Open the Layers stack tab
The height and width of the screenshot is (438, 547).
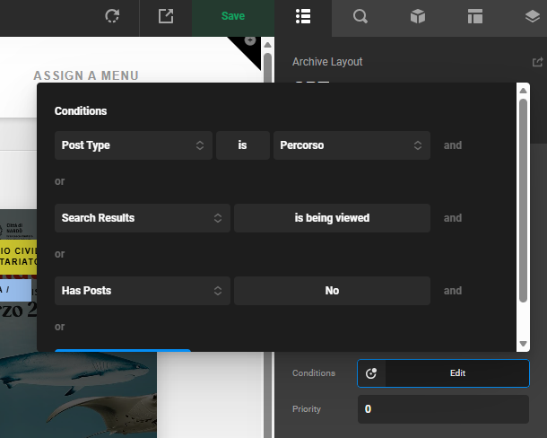533,16
